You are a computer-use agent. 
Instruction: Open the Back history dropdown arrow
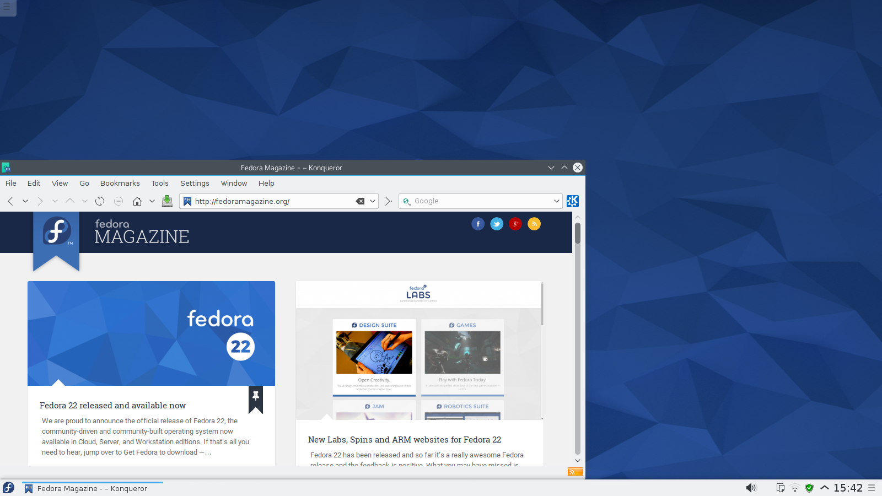(25, 201)
